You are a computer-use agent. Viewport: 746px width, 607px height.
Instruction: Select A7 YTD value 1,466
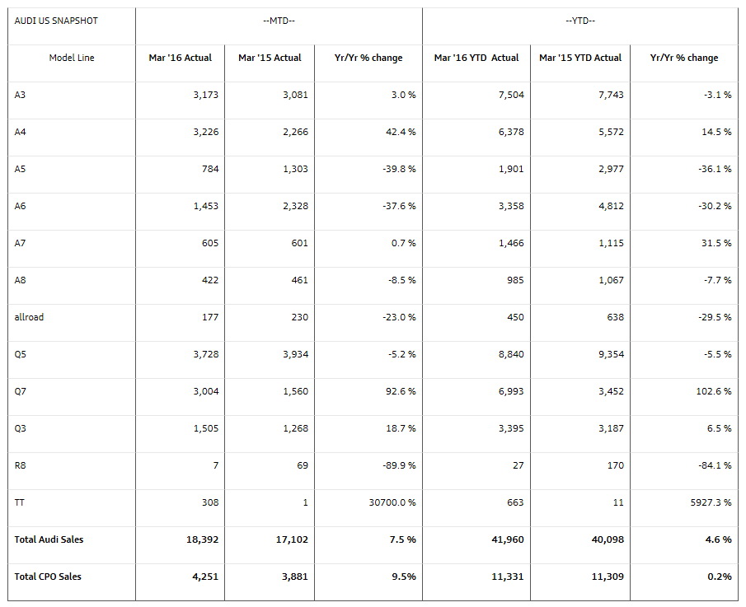click(509, 243)
